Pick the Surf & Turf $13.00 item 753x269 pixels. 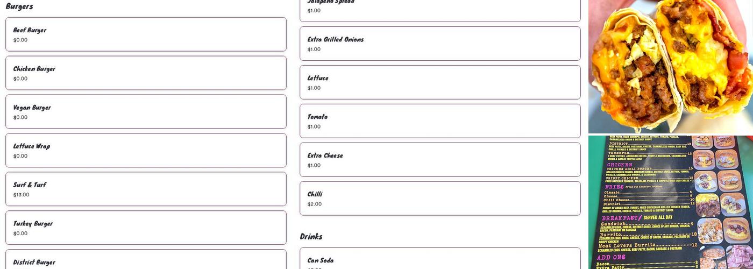(146, 189)
